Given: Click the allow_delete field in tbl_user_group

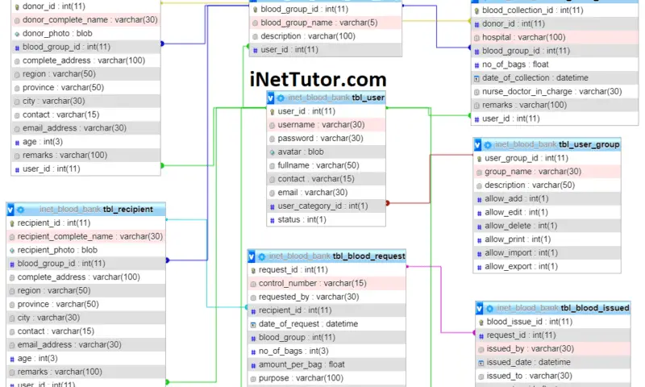Looking at the screenshot, I should [x=520, y=226].
